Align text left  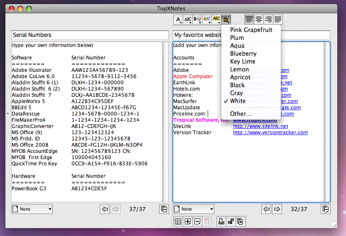249,20
